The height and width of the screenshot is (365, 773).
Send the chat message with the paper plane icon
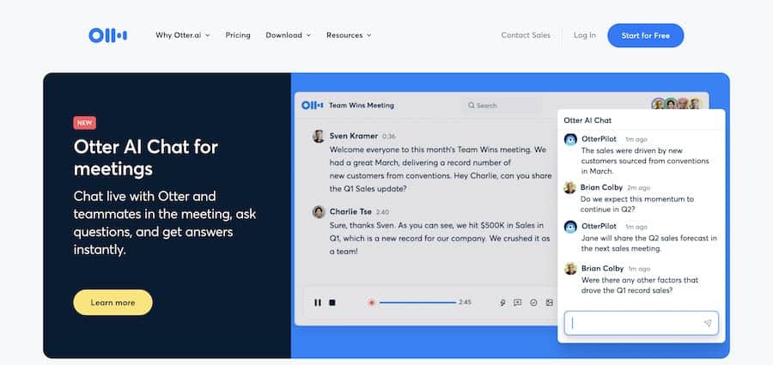click(x=708, y=323)
